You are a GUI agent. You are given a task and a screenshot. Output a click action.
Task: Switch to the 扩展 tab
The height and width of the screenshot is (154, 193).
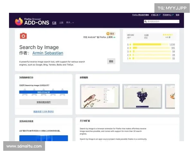pyautogui.click(x=54, y=23)
